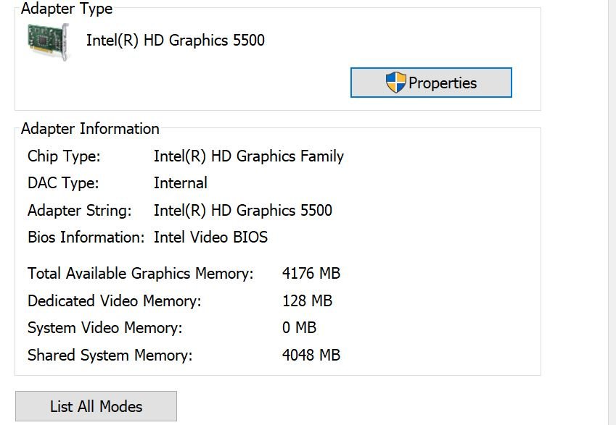Click the Adapter String label
Image resolution: width=616 pixels, height=425 pixels.
[80, 211]
